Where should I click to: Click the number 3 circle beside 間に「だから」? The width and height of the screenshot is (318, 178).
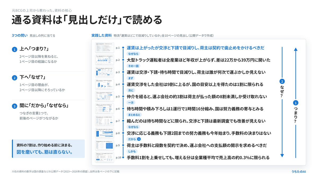(14, 106)
